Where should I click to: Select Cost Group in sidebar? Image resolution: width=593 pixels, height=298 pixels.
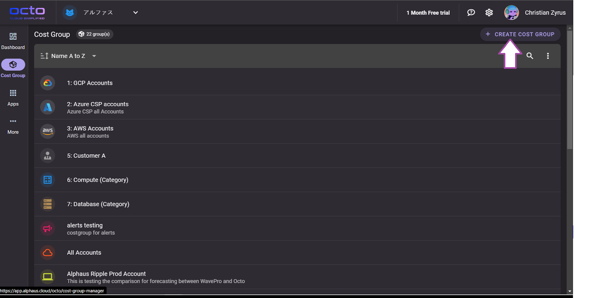coord(13,69)
